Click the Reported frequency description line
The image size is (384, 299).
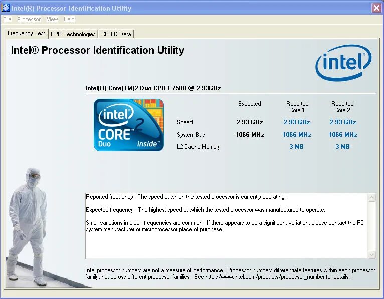[185, 197]
